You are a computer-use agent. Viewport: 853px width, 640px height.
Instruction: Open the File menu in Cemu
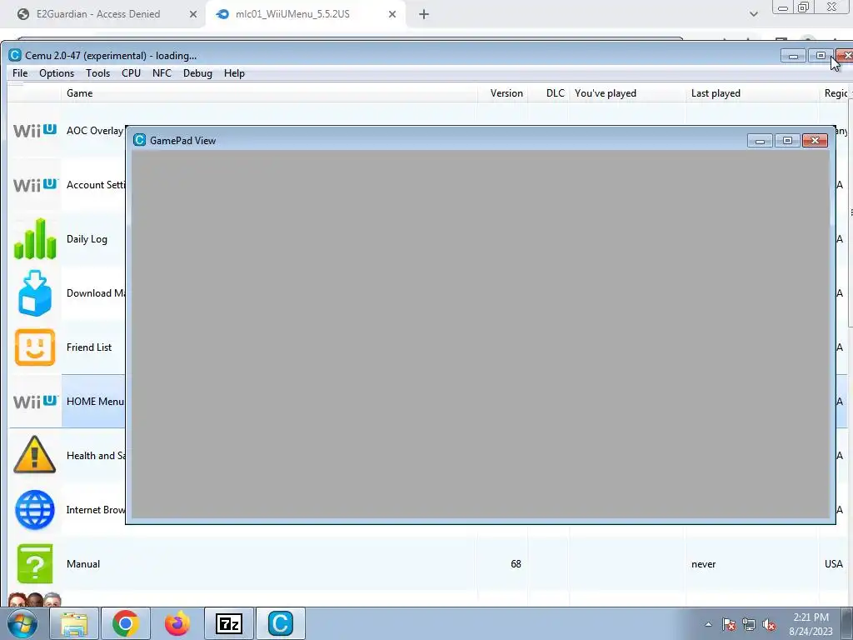20,73
